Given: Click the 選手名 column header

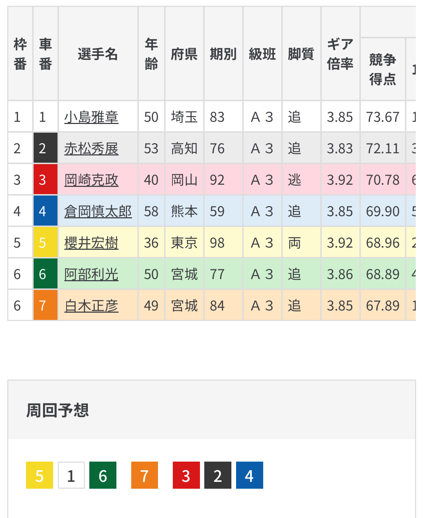Looking at the screenshot, I should click(x=98, y=54).
